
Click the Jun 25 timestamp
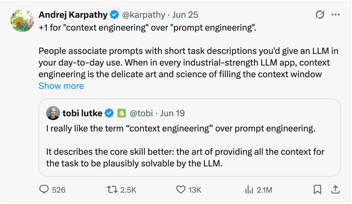pyautogui.click(x=185, y=15)
